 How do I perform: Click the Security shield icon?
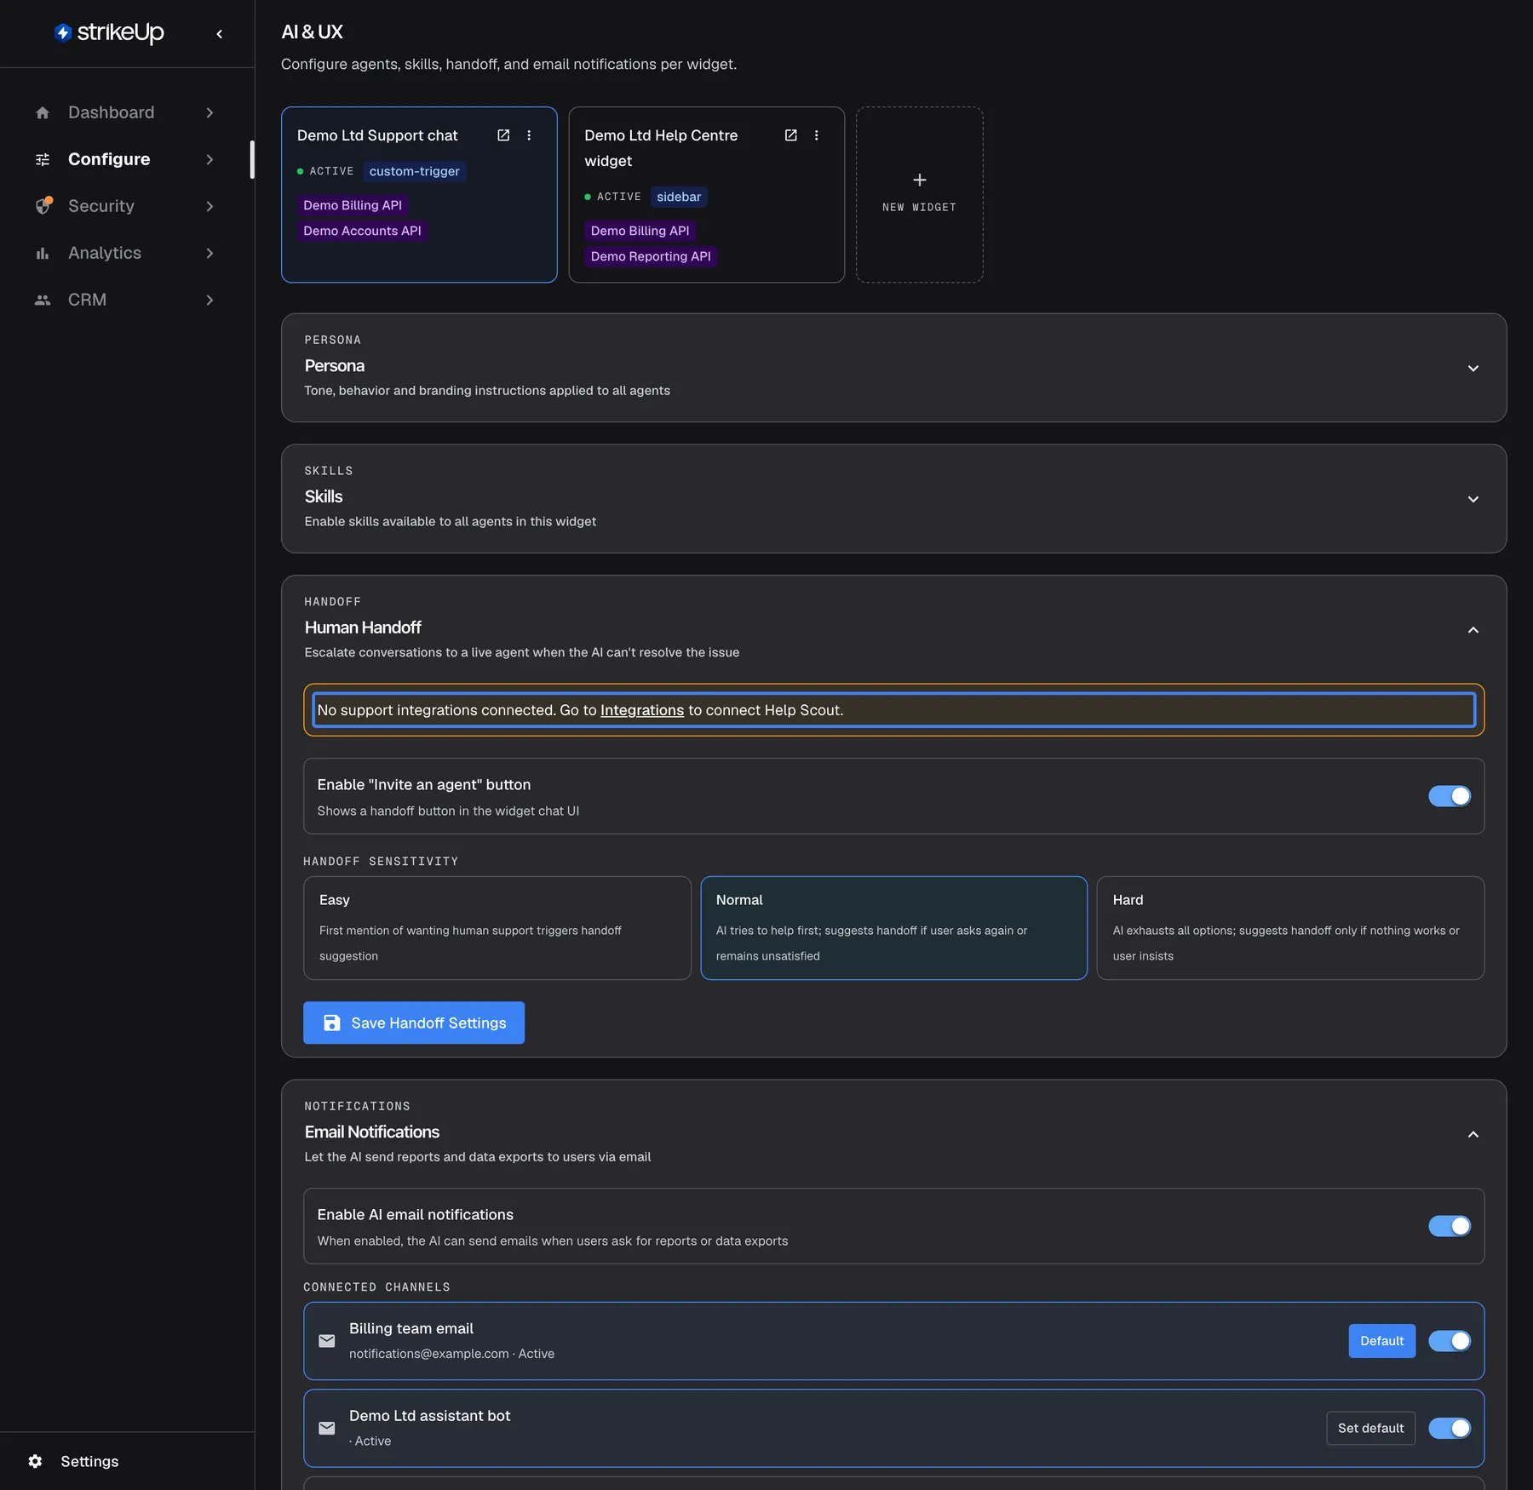coord(43,206)
